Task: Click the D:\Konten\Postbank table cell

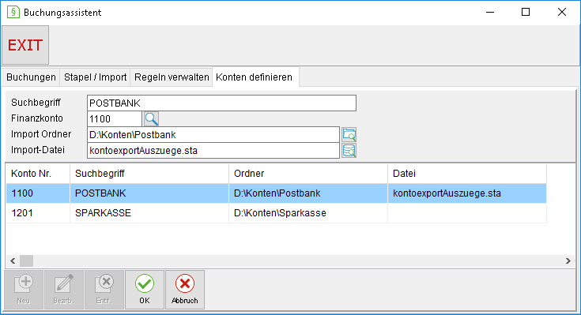Action: (x=308, y=193)
